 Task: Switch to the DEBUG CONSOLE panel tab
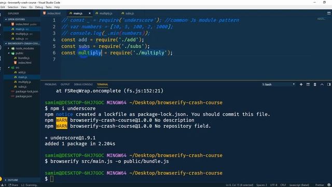pos(83,84)
